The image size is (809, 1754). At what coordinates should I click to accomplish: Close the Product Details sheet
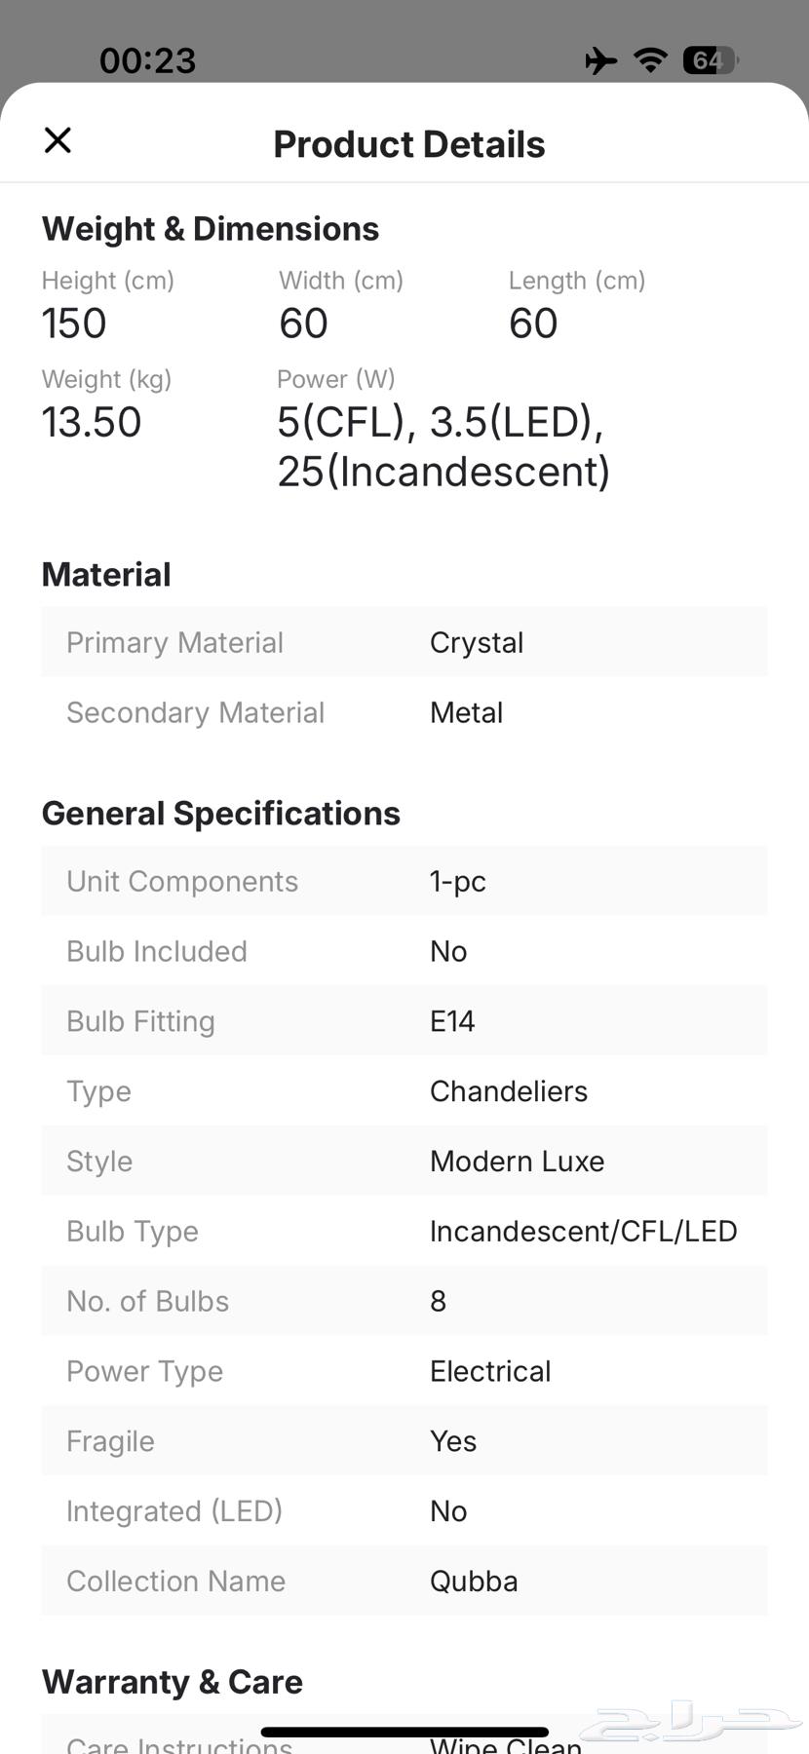coord(58,140)
